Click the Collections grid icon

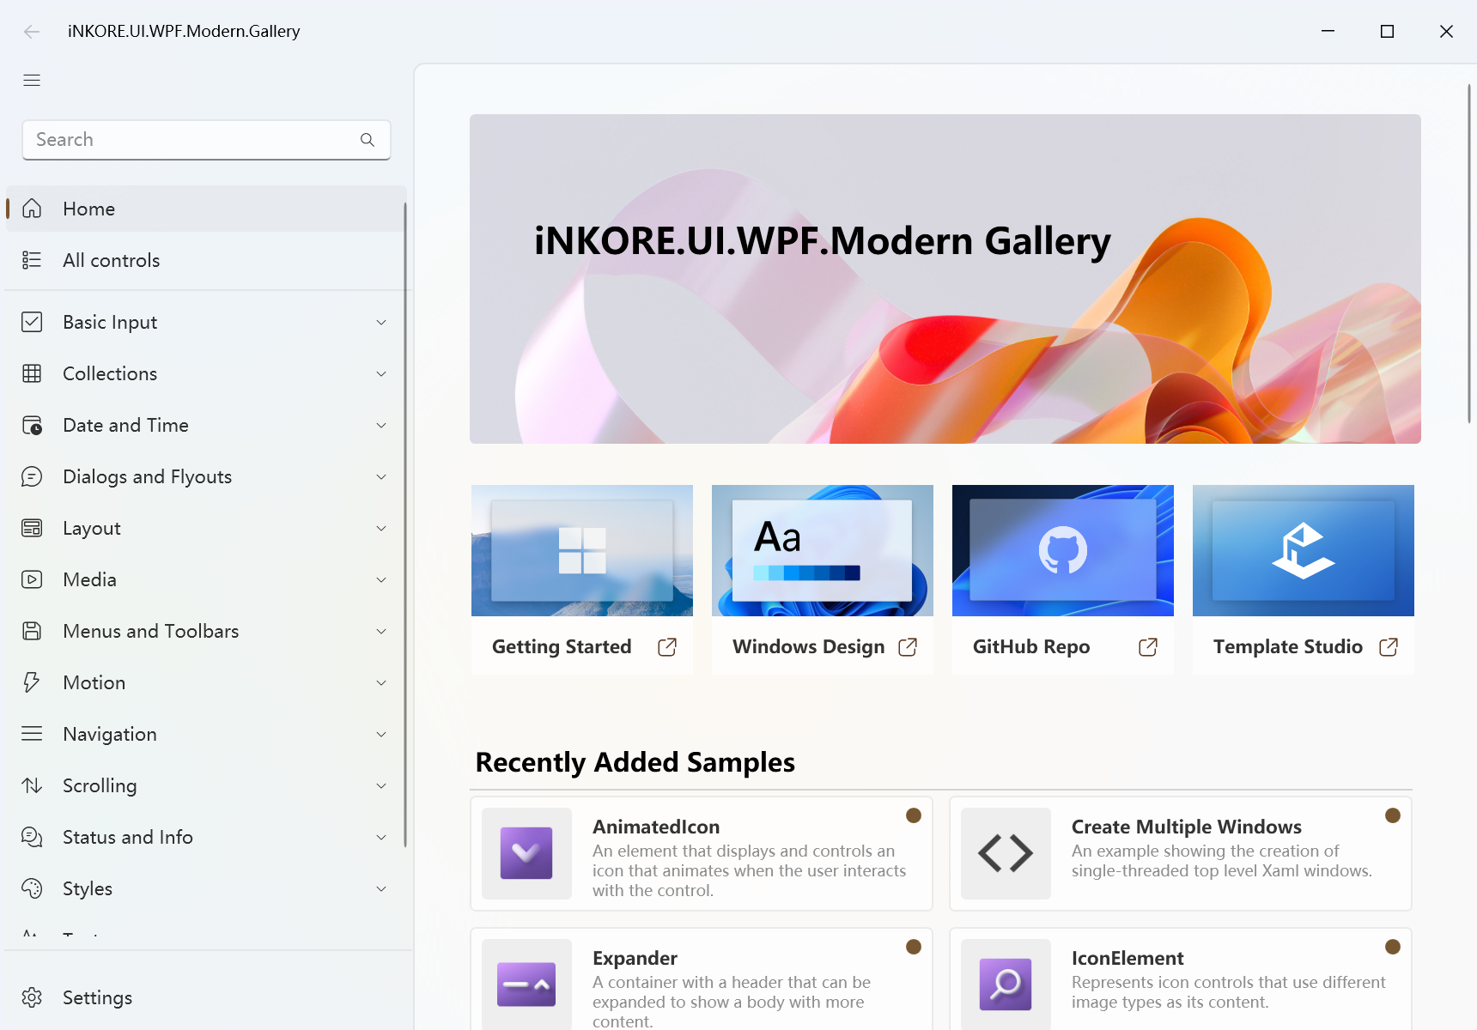pos(32,373)
